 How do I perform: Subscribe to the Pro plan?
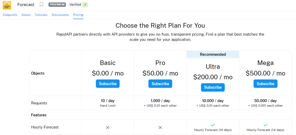[x=160, y=84]
